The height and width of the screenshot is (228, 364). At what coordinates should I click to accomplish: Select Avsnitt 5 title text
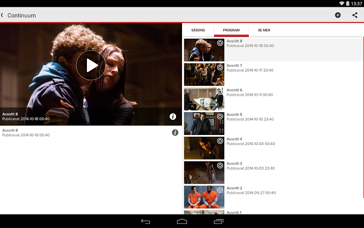pos(234,114)
